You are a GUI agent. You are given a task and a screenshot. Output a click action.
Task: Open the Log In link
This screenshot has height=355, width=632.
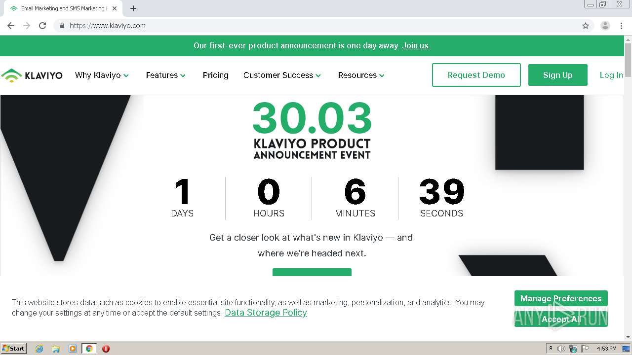pos(611,75)
